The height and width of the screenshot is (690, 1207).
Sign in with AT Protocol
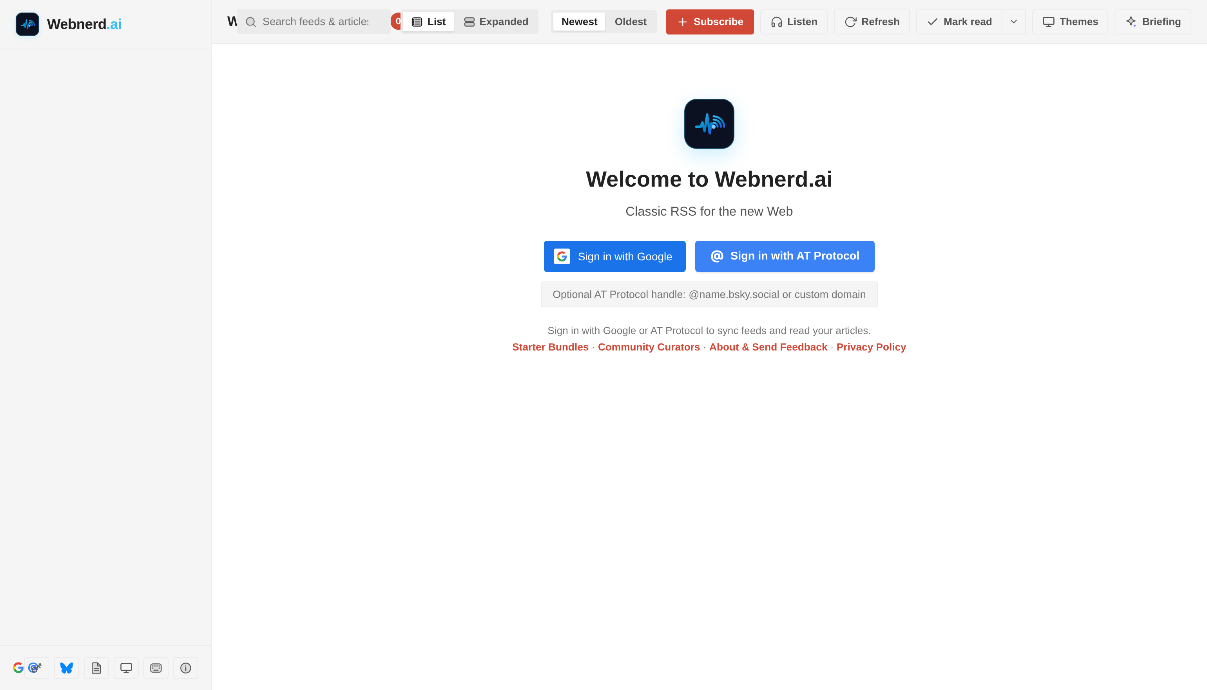(x=785, y=256)
